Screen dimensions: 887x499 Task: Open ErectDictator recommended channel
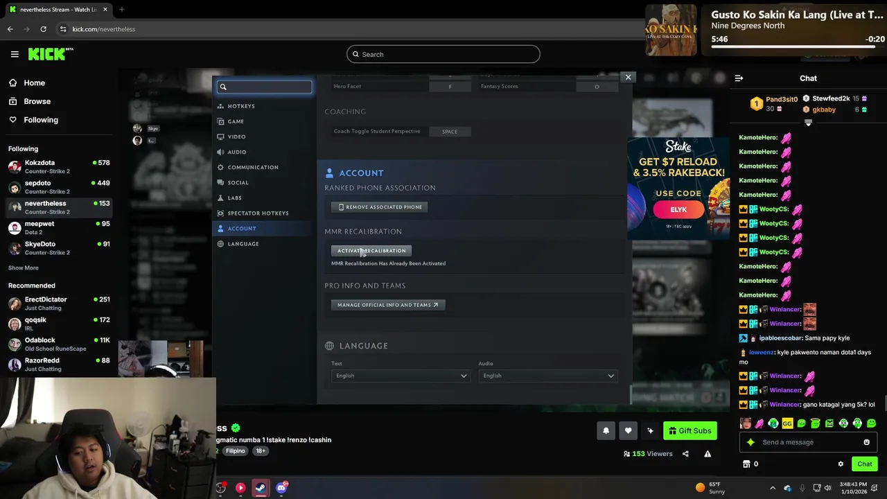59,304
